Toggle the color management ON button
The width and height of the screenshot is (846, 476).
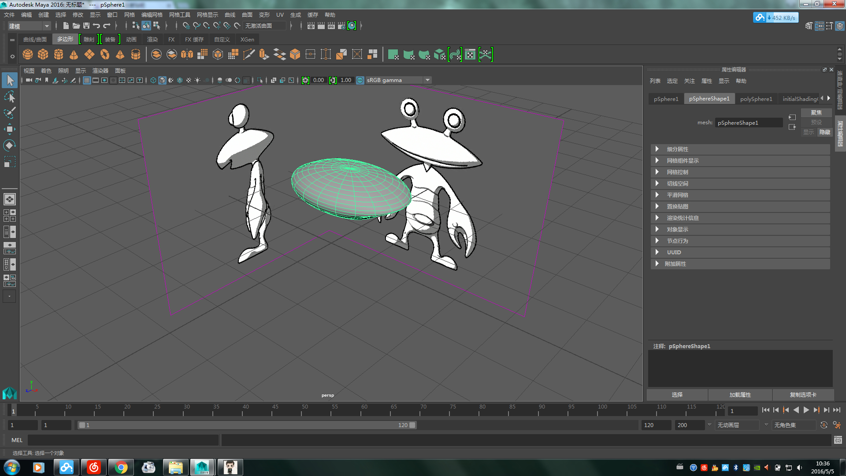tap(360, 80)
